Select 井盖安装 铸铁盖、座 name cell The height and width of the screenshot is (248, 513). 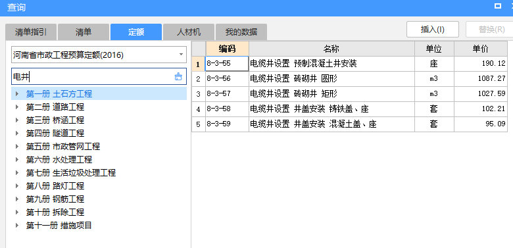point(331,109)
